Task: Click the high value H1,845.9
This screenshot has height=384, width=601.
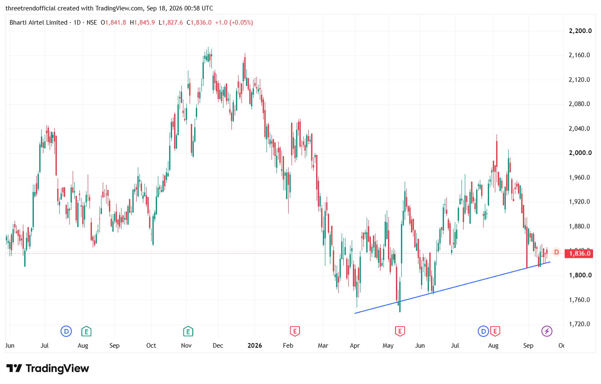Action: pos(142,23)
